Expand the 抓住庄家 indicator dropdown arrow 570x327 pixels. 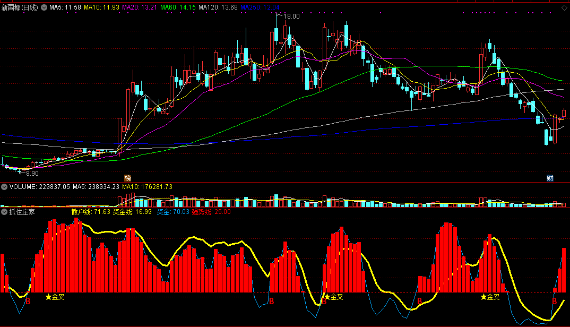tap(4, 212)
